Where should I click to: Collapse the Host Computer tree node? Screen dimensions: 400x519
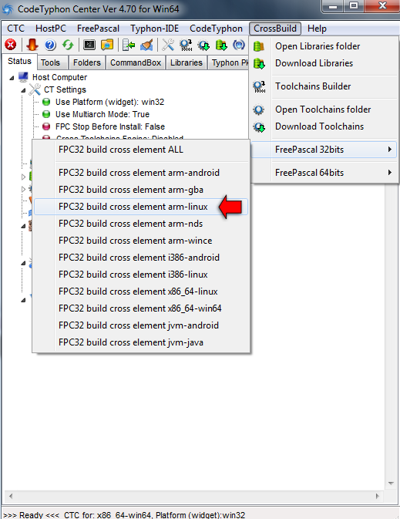click(x=12, y=78)
